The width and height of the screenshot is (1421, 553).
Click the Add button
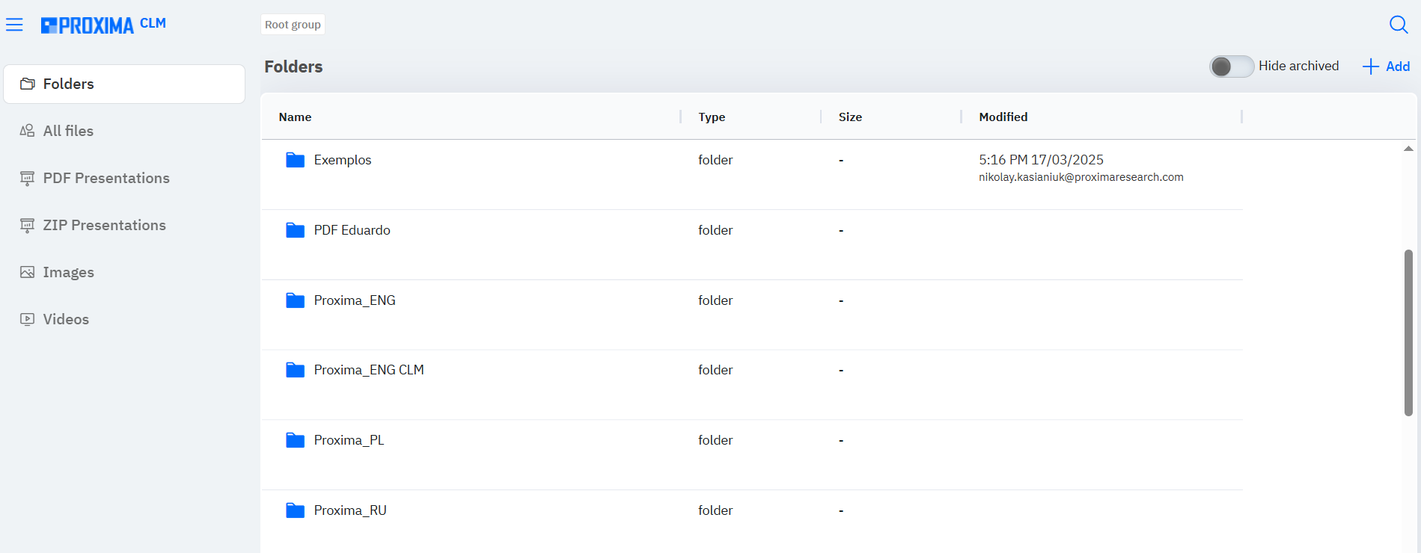[1387, 67]
